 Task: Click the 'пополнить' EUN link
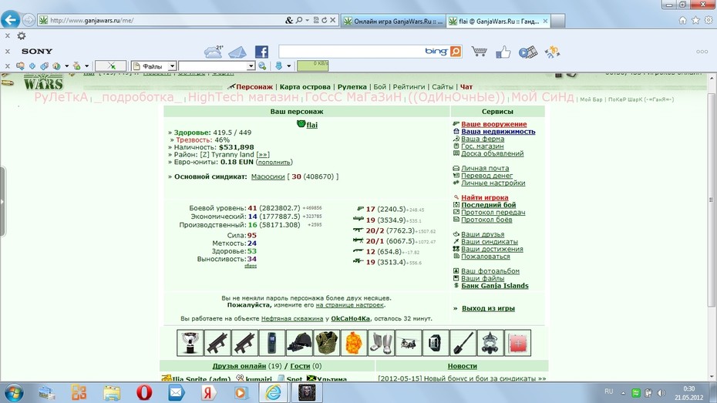pos(274,163)
